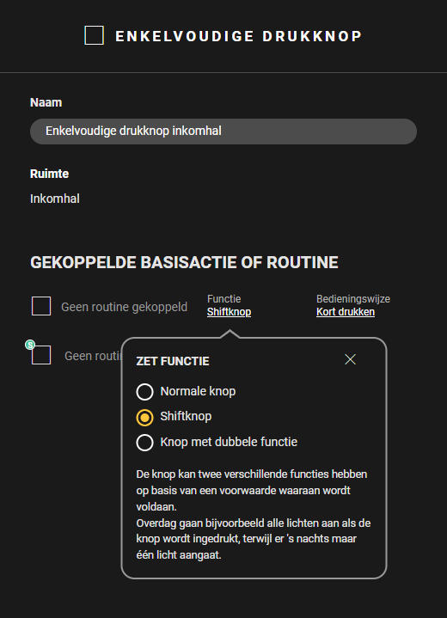Open the Shiftknop function selector link
447x618 pixels.
tap(229, 312)
